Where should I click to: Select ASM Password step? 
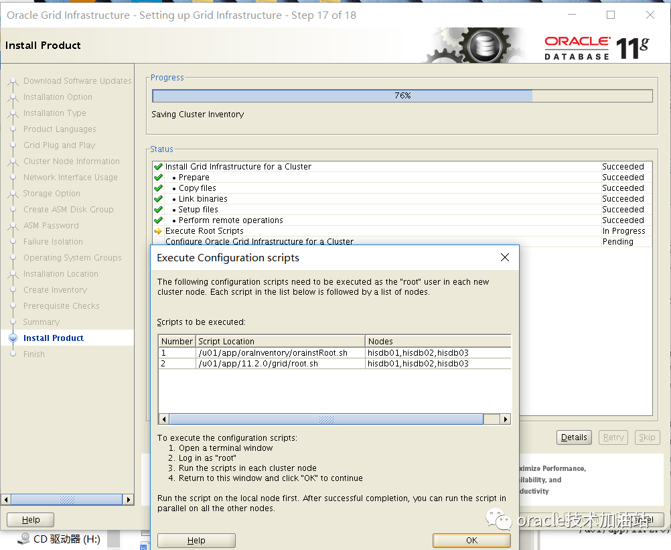click(52, 225)
